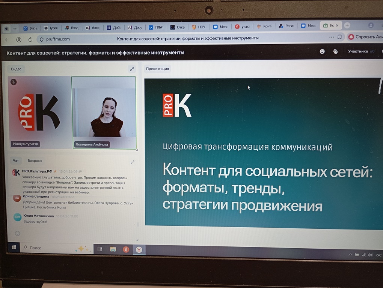
Task: Open the emoji picker below chat
Action: coord(17,233)
